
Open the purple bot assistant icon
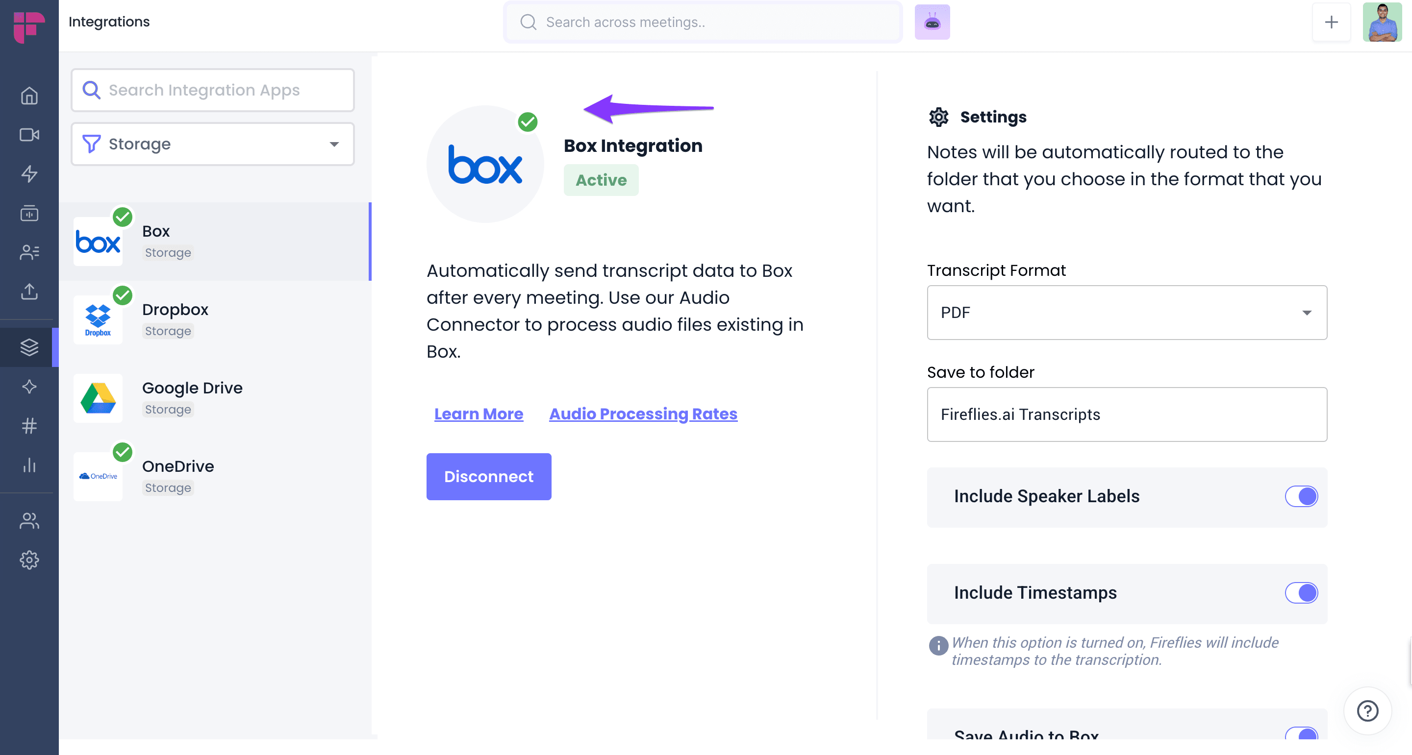[x=932, y=22]
